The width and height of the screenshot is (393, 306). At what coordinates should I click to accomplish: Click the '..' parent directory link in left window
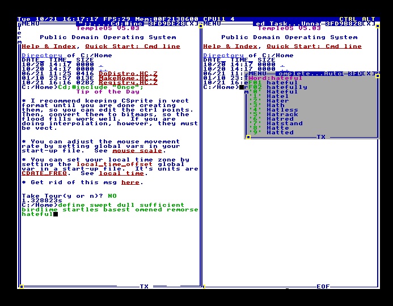[103, 70]
